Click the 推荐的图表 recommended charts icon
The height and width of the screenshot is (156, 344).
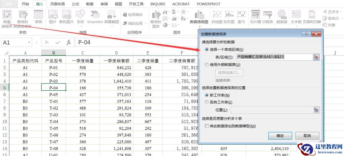coord(156,15)
